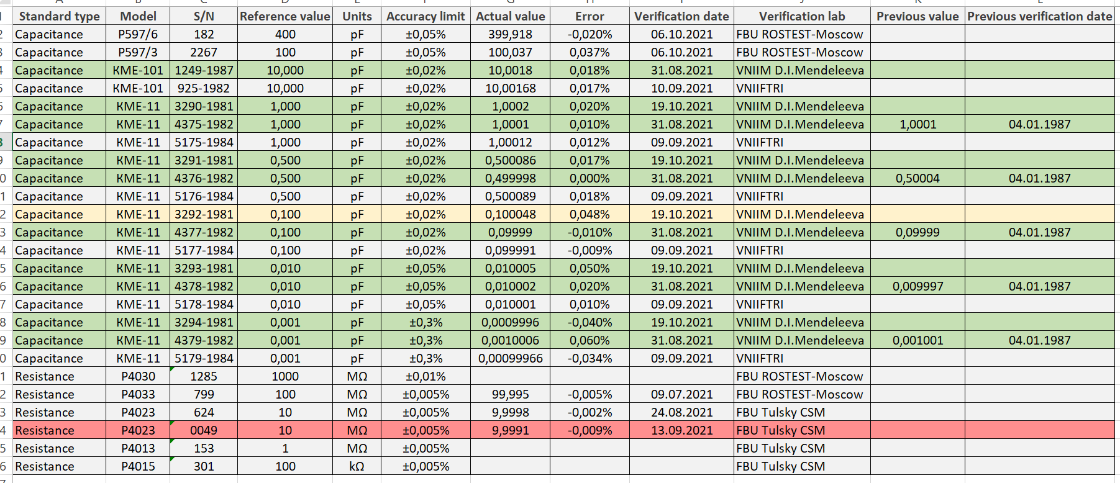1120x483 pixels.
Task: Select the kΩ units cell
Action: pos(357,466)
